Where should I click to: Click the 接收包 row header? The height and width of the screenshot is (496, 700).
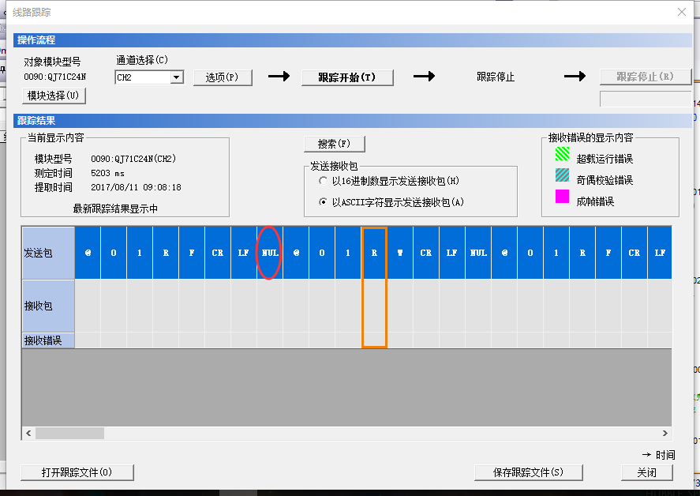47,306
